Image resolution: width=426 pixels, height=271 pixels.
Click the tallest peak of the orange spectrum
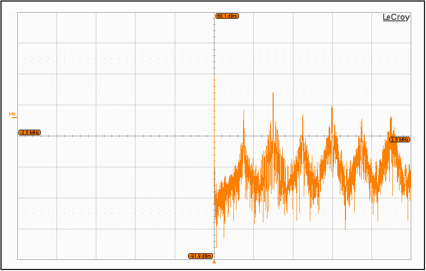pos(273,94)
